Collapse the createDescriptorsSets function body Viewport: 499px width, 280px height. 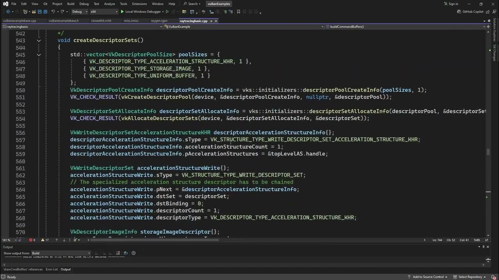39,40
